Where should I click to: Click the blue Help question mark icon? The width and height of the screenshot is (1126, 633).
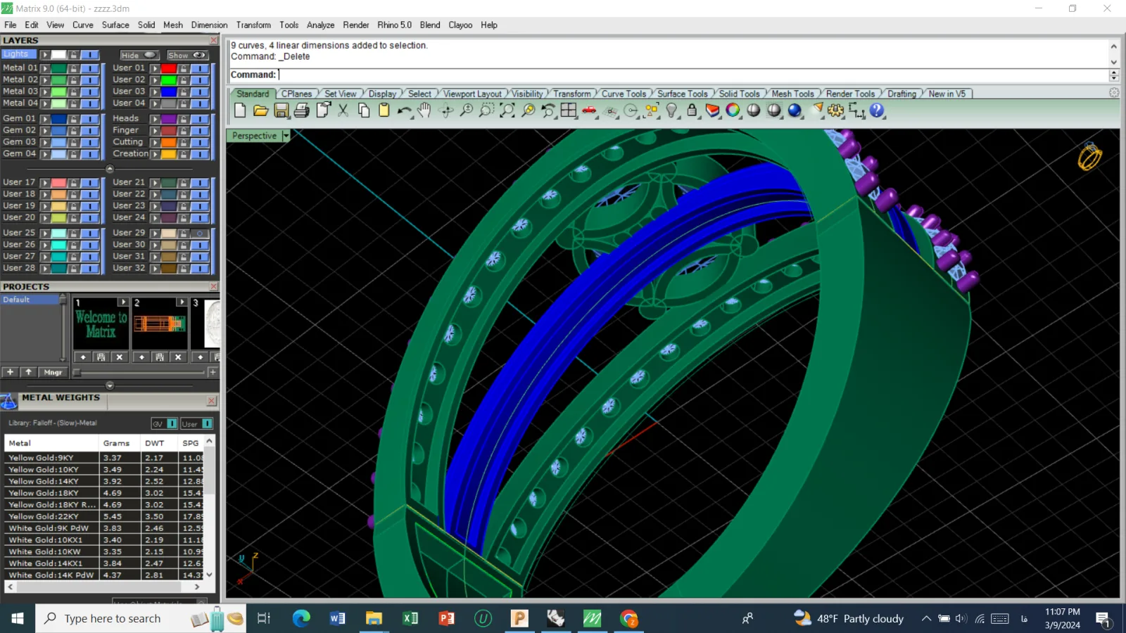(x=877, y=110)
